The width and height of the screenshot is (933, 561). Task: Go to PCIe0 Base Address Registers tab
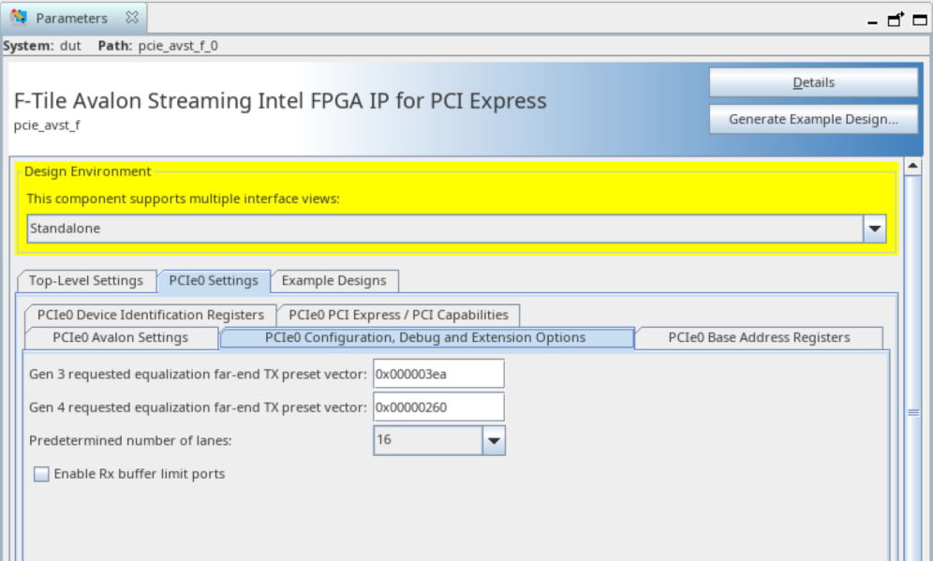[759, 338]
